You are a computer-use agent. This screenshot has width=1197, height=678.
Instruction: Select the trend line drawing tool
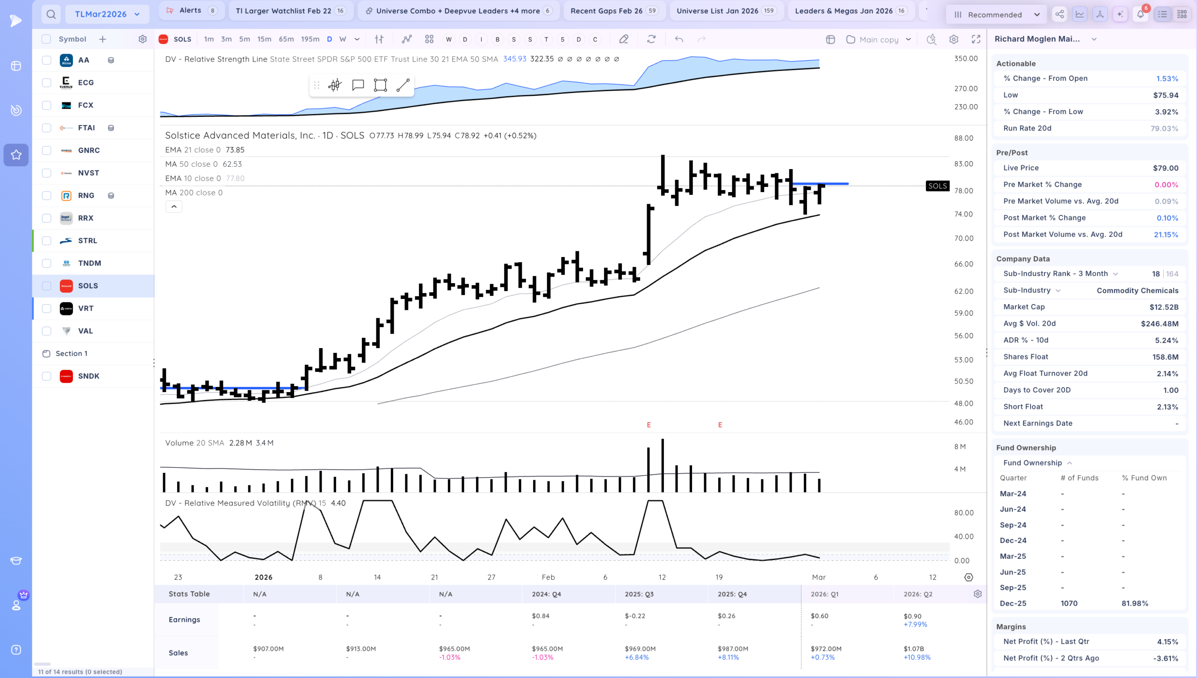click(403, 85)
